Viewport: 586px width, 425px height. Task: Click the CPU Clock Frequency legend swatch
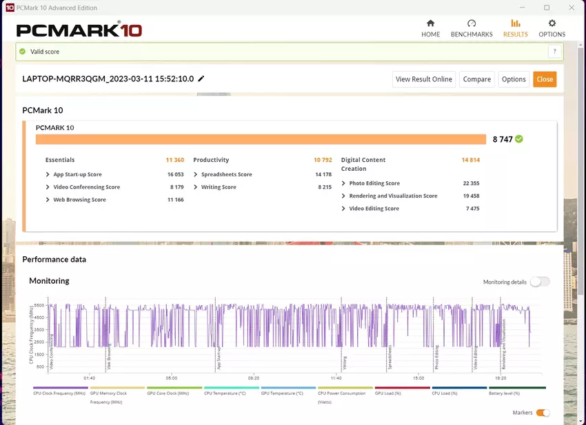point(59,388)
